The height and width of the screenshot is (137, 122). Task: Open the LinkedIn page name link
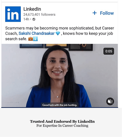pos(32,9)
